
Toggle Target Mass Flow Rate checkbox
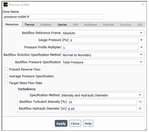(6, 83)
